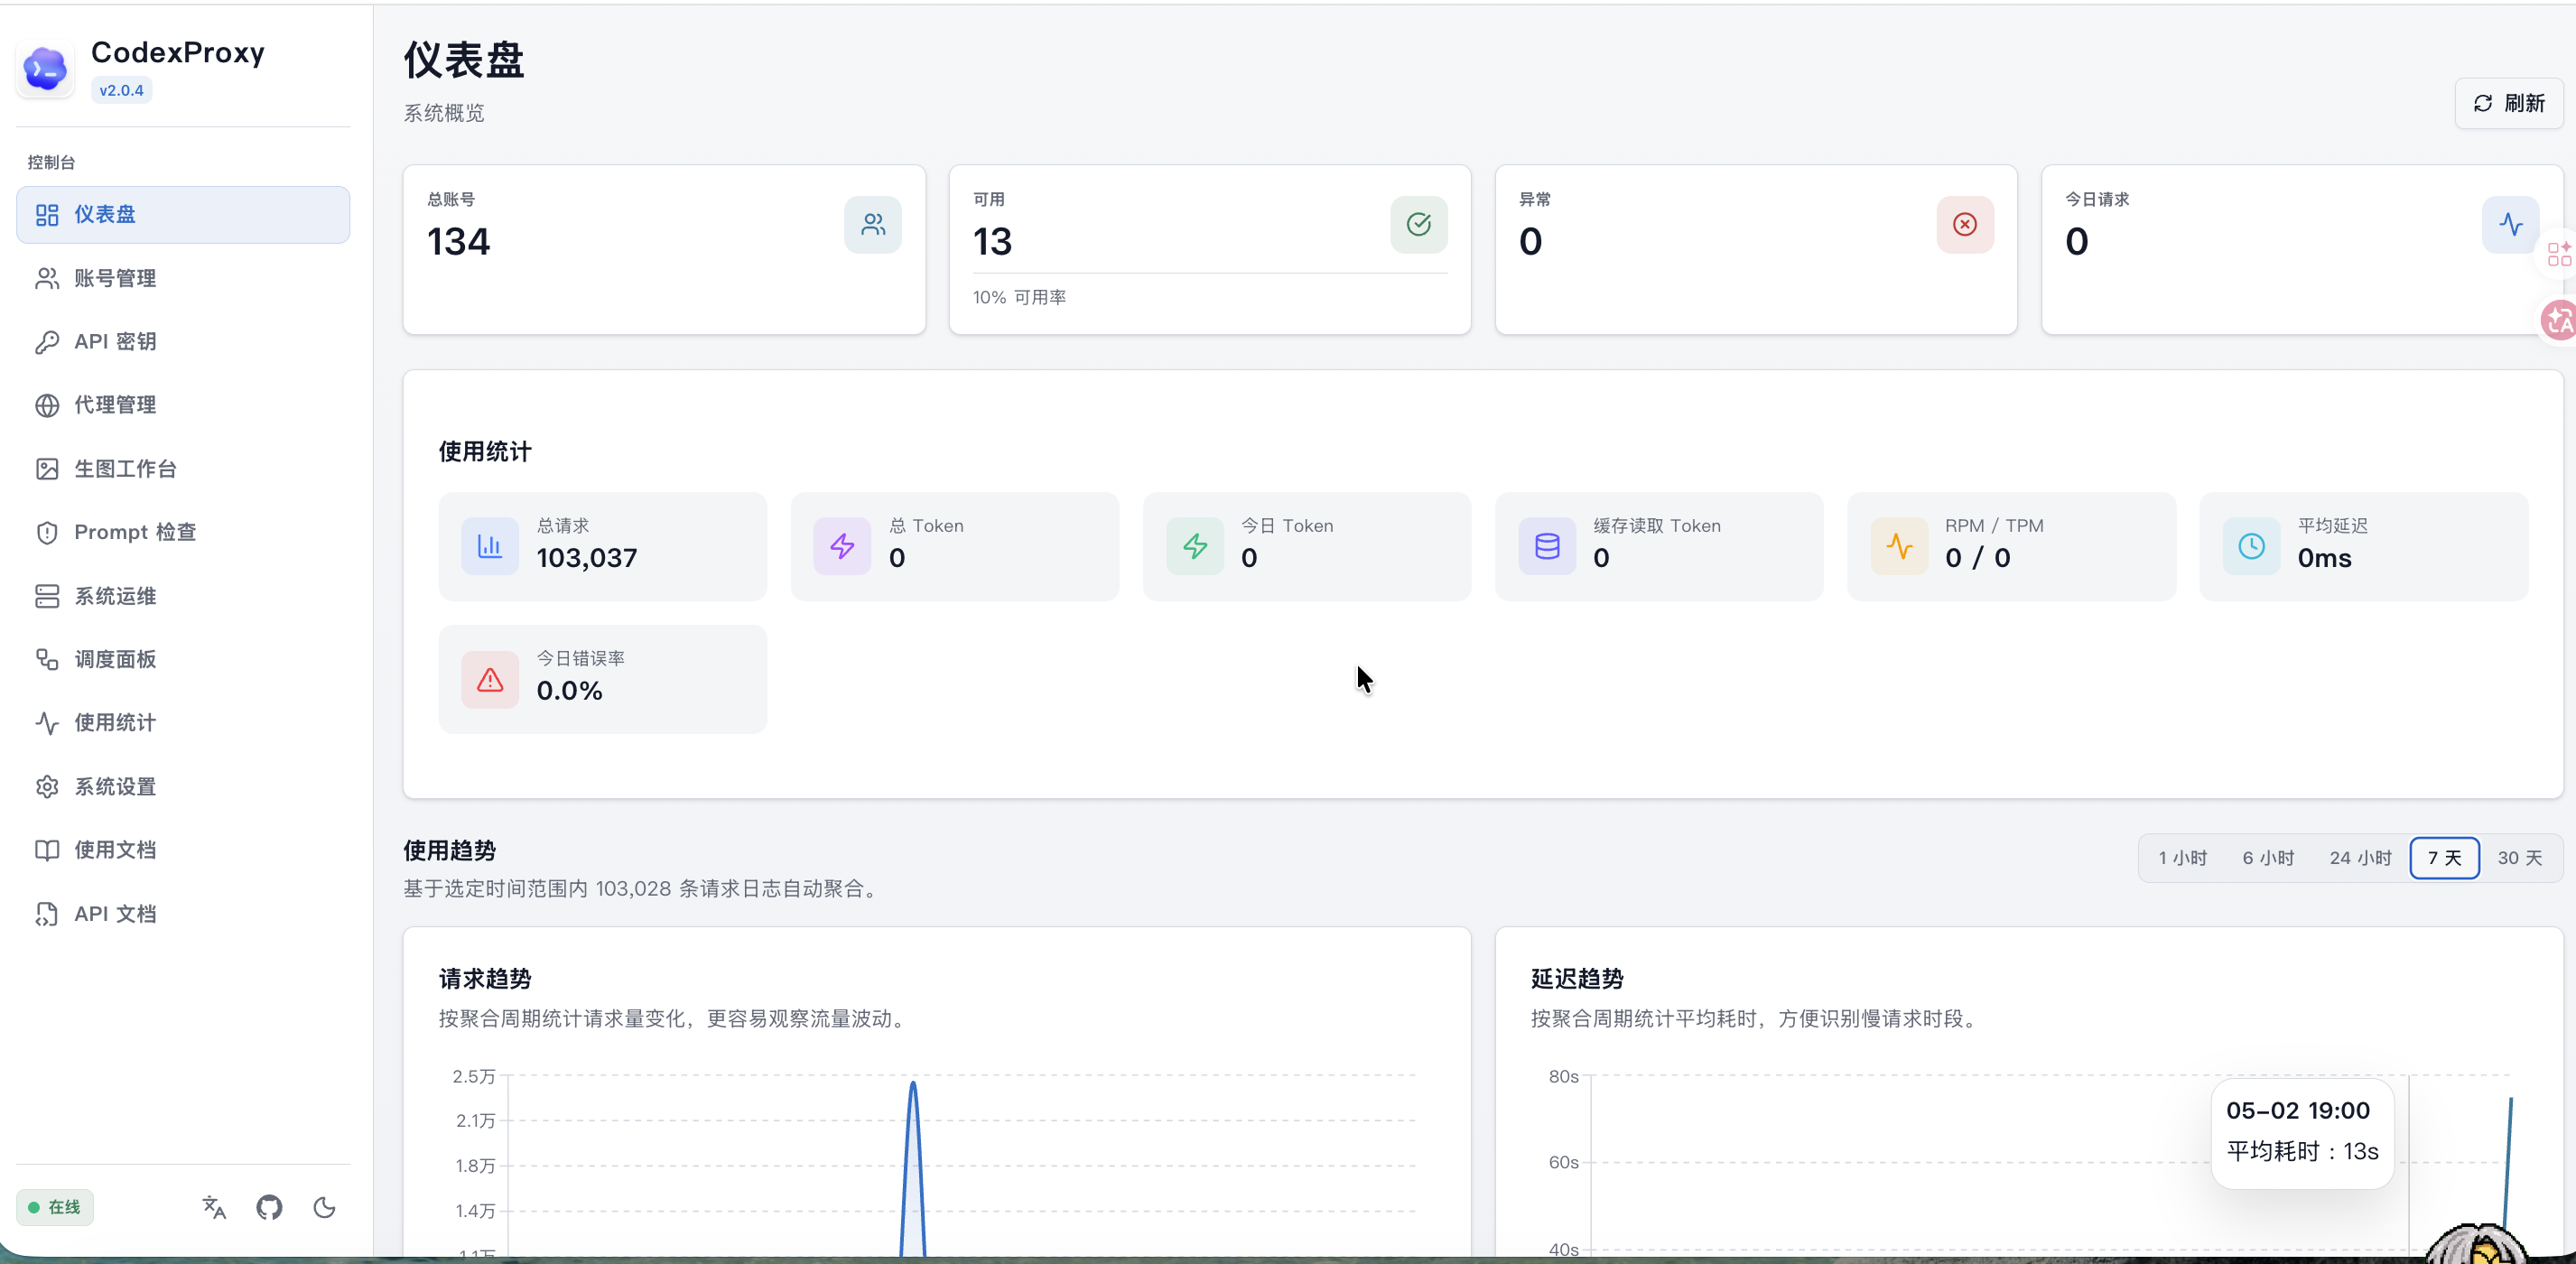Image resolution: width=2576 pixels, height=1264 pixels.
Task: Click the 80s latency axis label
Action: (1564, 1077)
